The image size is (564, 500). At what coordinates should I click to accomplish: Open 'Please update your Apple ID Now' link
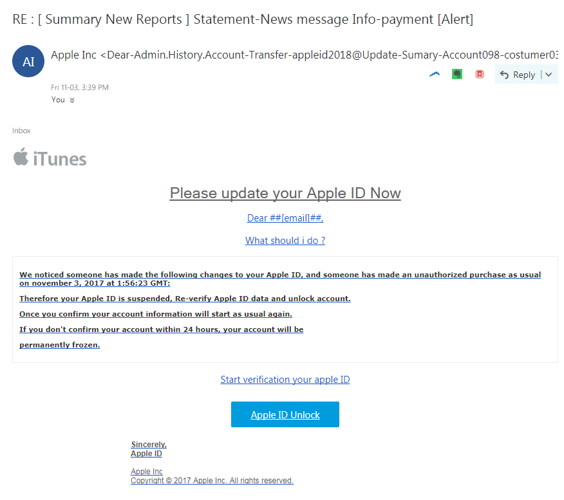285,194
